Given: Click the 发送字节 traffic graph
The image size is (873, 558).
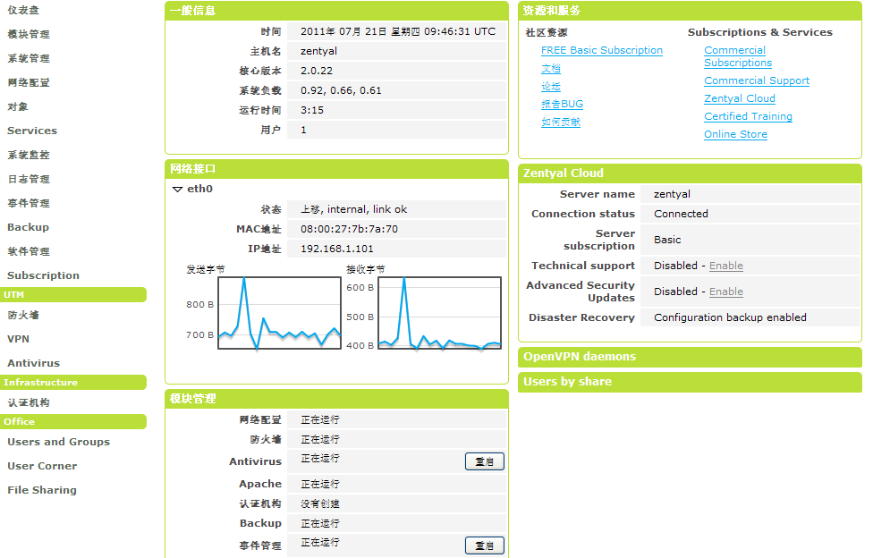Looking at the screenshot, I should 279,312.
